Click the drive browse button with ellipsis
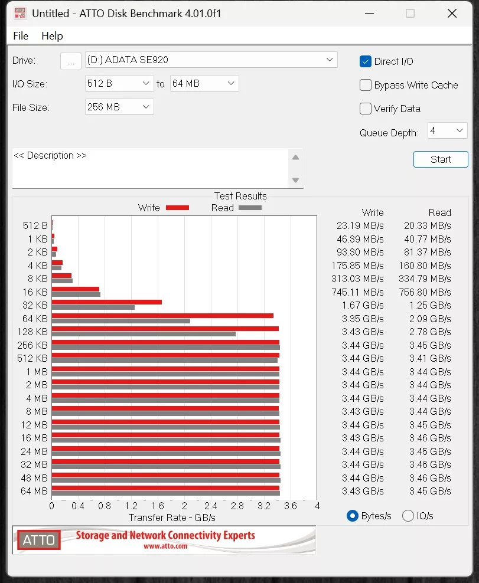This screenshot has width=479, height=583. [x=71, y=61]
